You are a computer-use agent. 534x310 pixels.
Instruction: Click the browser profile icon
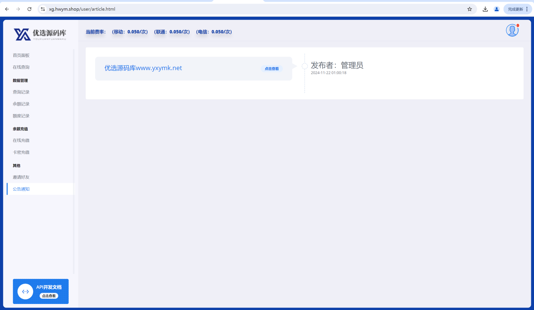point(496,9)
